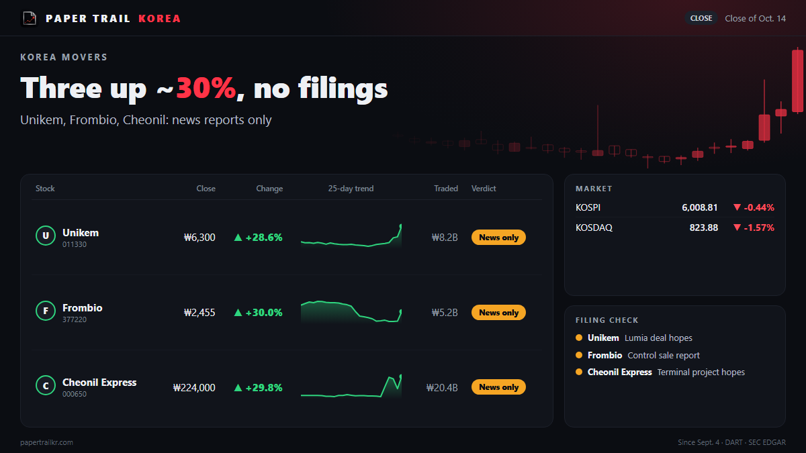Click the MARKET panel heading
Image resolution: width=806 pixels, height=453 pixels.
tap(594, 189)
